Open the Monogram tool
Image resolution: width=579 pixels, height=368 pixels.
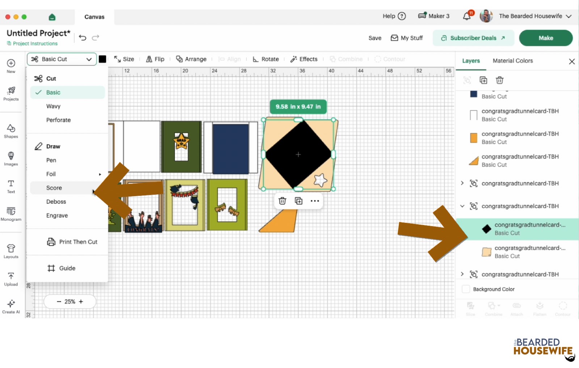11,214
